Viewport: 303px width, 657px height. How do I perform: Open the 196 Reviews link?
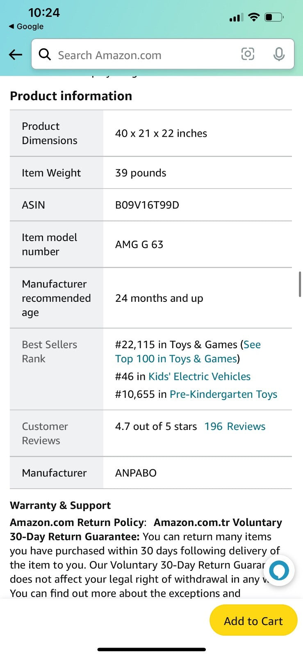coord(235,426)
